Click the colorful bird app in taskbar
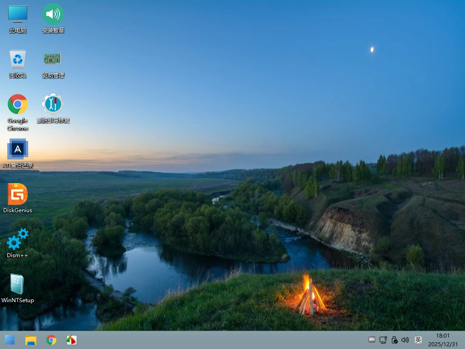 click(x=72, y=340)
